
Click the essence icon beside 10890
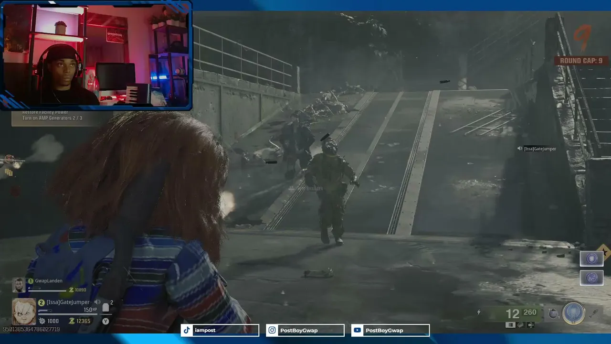(71, 290)
